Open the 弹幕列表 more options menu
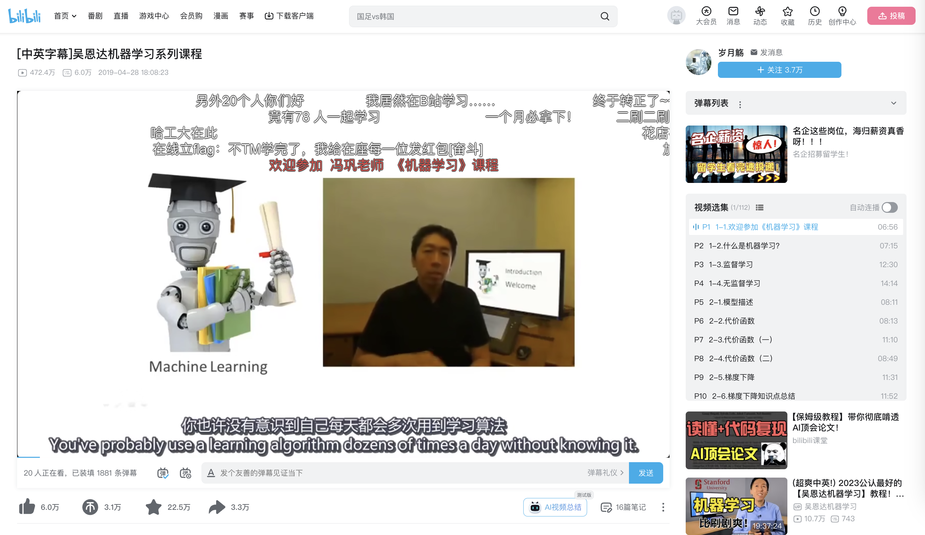The height and width of the screenshot is (535, 925). click(740, 104)
